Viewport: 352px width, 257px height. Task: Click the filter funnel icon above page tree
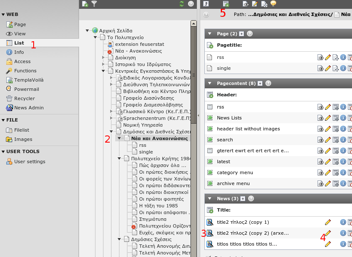point(94,4)
